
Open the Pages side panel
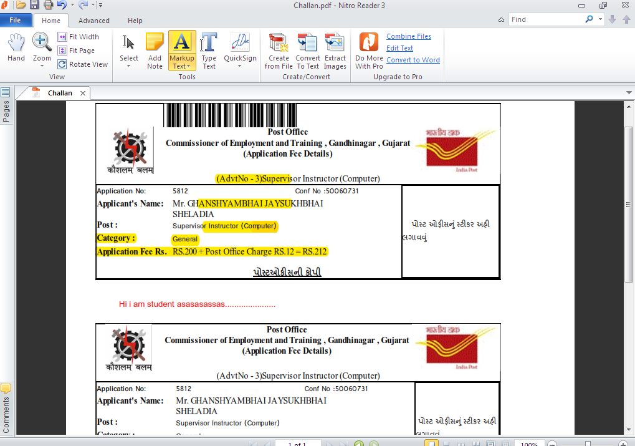coord(6,105)
